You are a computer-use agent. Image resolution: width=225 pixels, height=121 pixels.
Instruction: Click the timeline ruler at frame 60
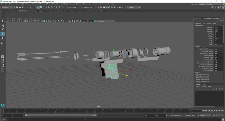95,111
